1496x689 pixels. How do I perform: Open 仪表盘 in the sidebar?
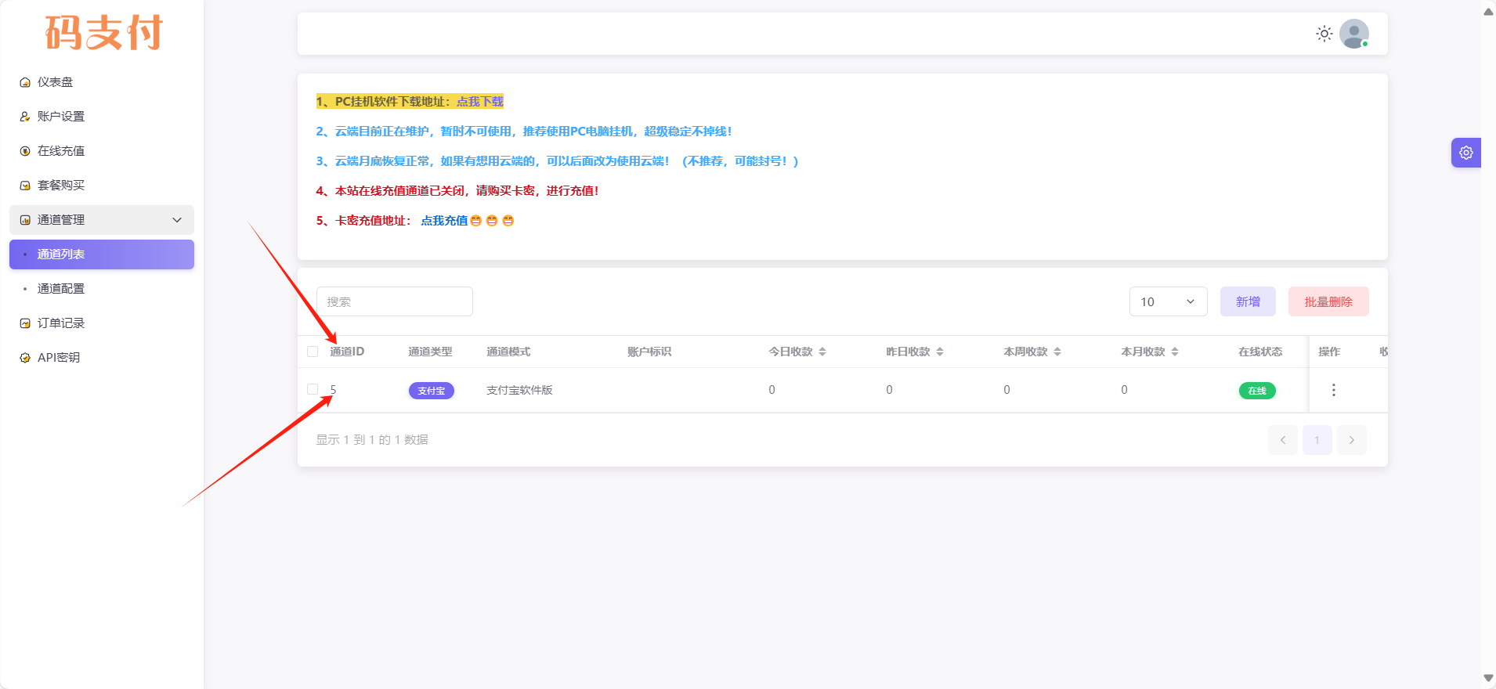pyautogui.click(x=55, y=82)
